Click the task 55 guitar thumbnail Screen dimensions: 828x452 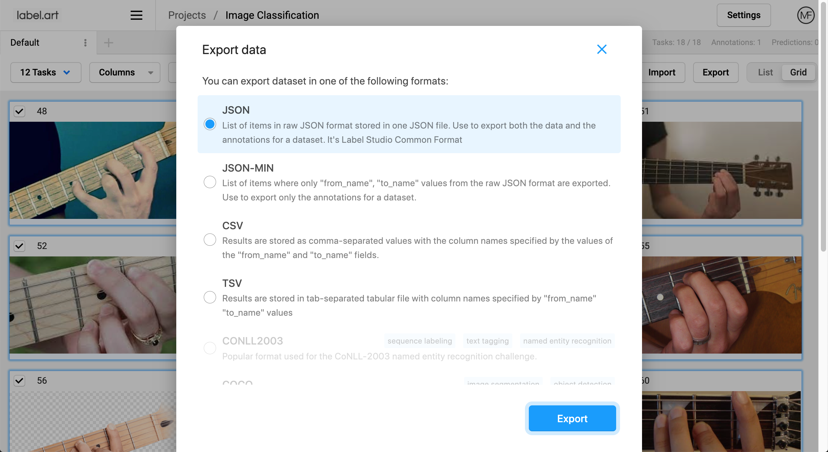coord(722,305)
